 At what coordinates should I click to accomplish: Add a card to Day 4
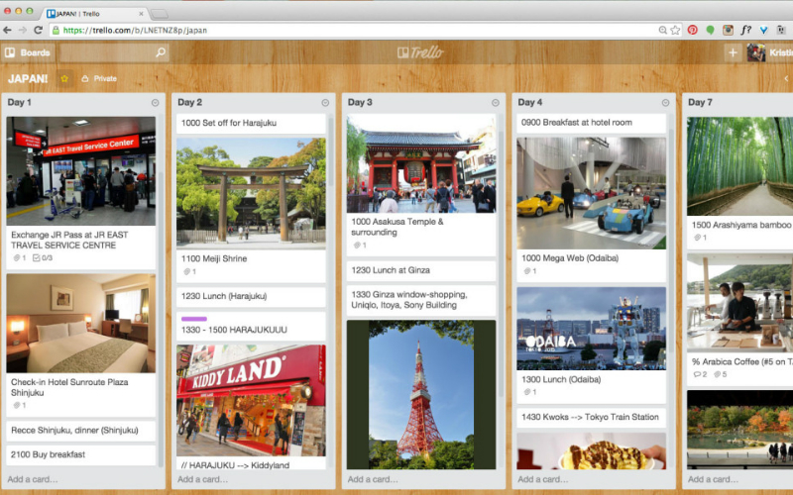point(542,479)
